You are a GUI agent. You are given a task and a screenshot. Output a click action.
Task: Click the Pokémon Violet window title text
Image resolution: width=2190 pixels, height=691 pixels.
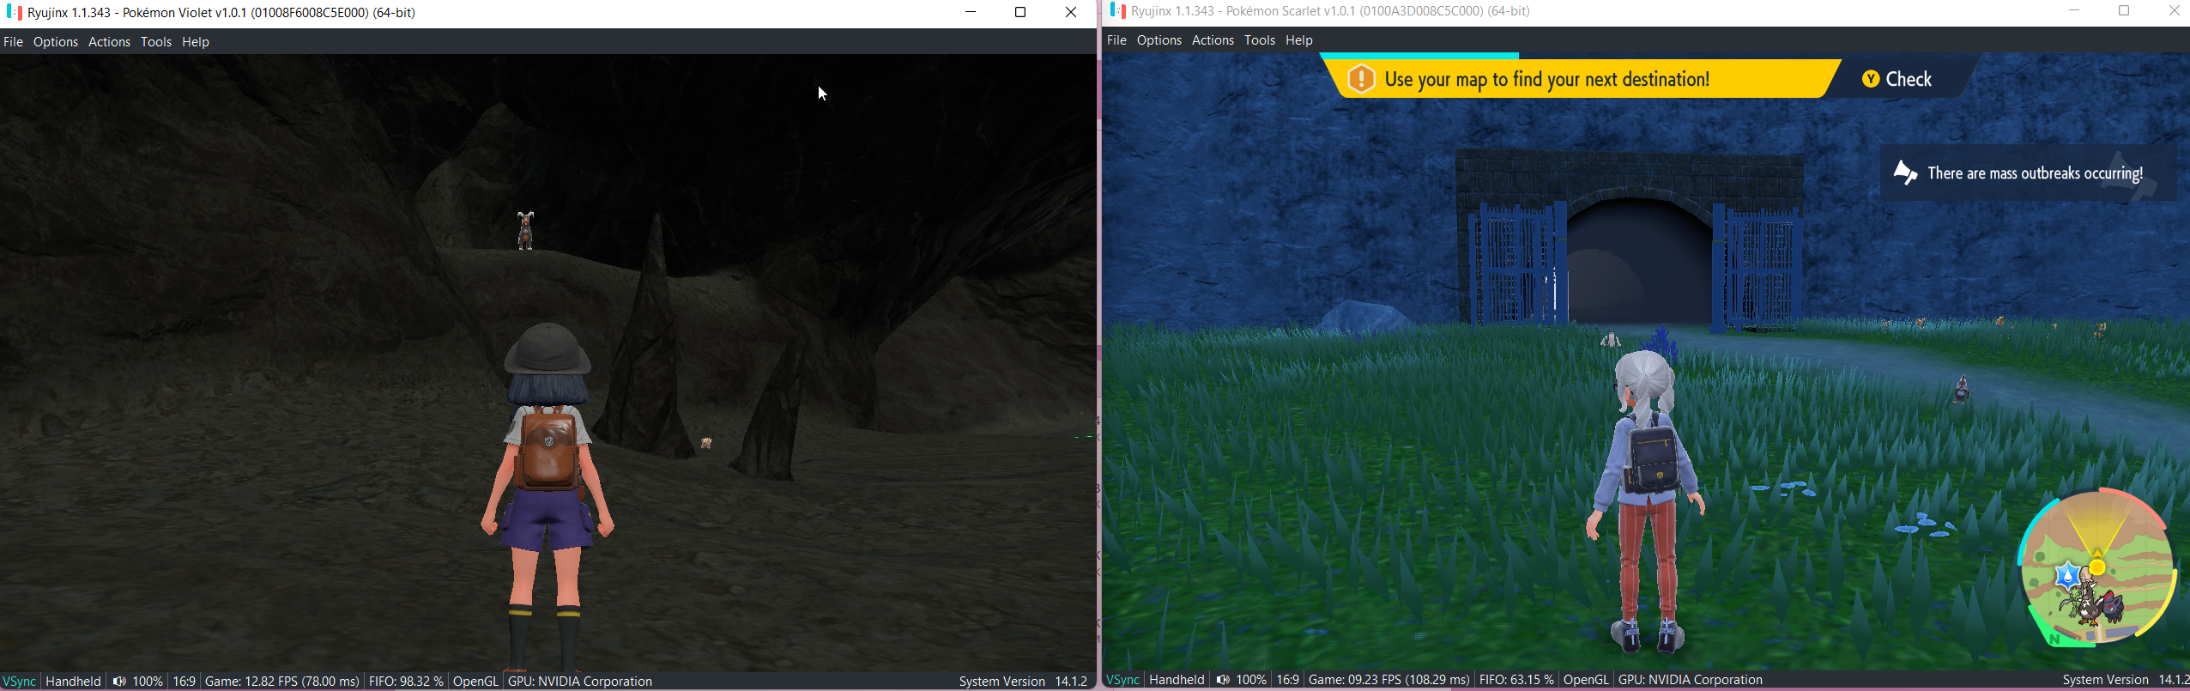(221, 13)
